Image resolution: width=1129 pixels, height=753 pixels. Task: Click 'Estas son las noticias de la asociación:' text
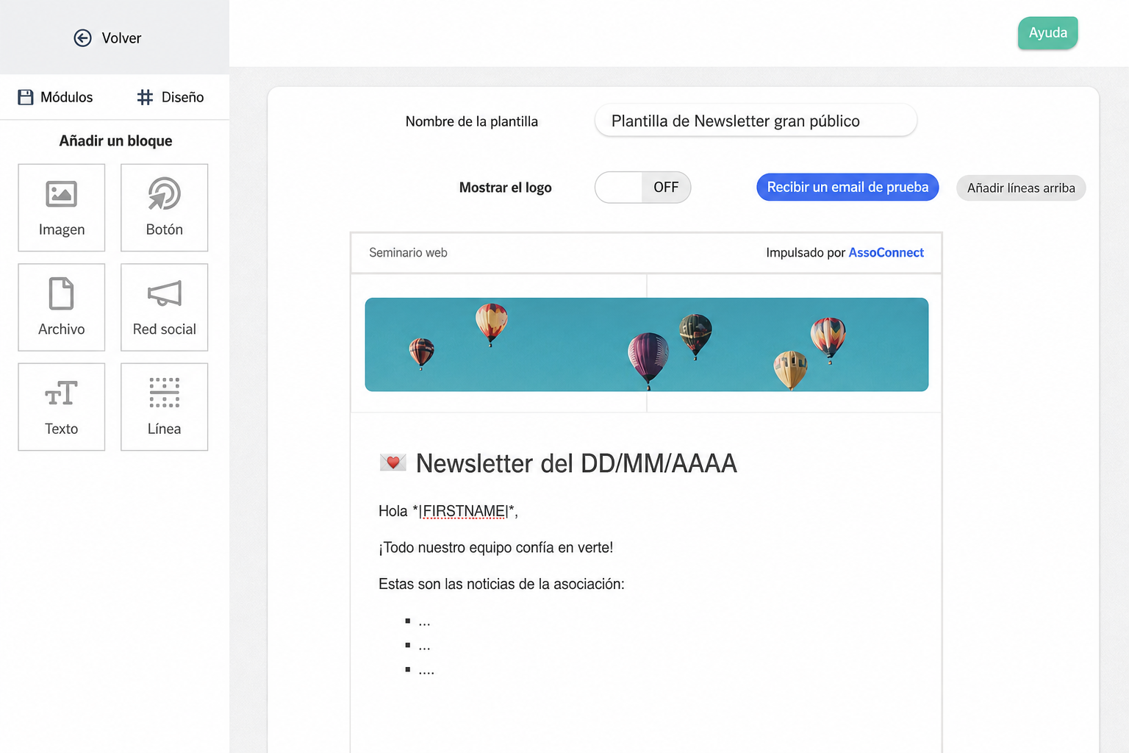pyautogui.click(x=501, y=585)
